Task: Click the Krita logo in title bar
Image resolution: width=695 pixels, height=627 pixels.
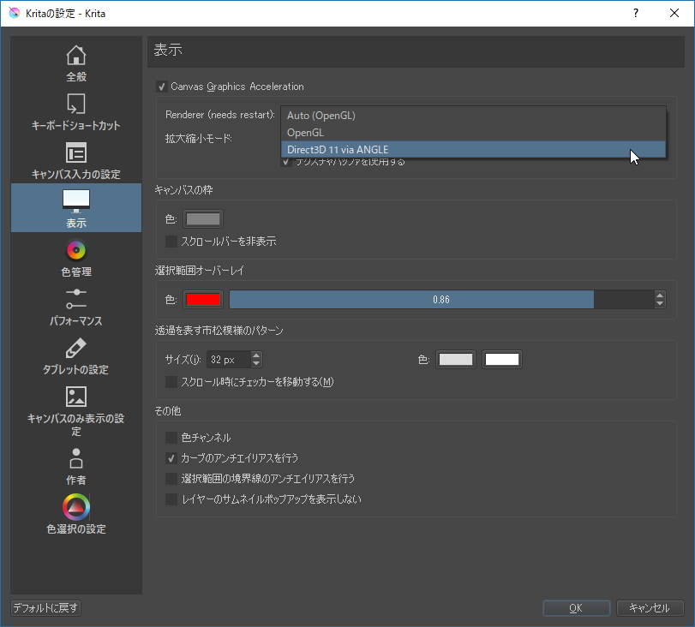Action: click(15, 14)
